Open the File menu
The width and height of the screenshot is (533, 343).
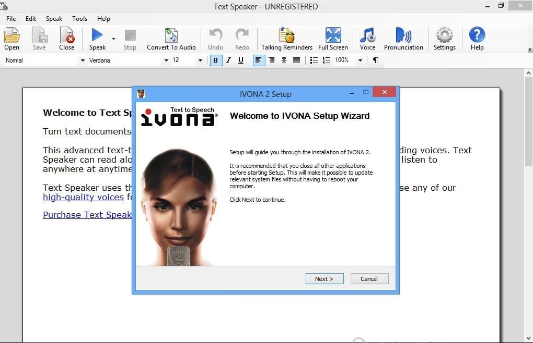coord(11,19)
